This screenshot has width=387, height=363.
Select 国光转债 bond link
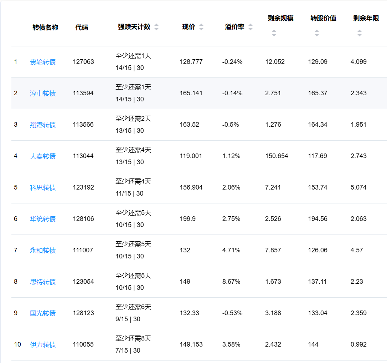point(43,313)
